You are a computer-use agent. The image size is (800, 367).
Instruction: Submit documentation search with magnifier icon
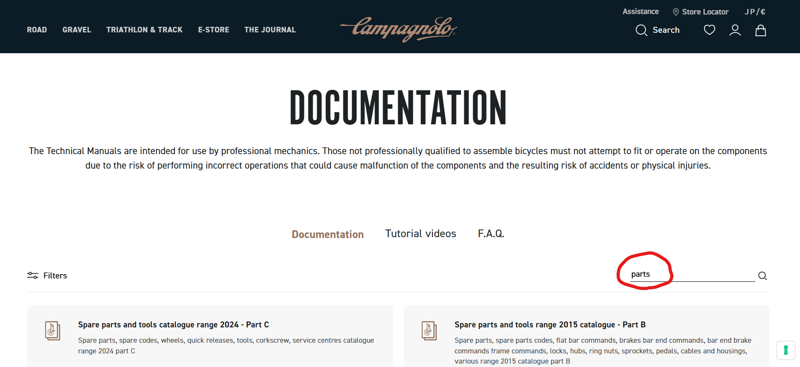(762, 276)
